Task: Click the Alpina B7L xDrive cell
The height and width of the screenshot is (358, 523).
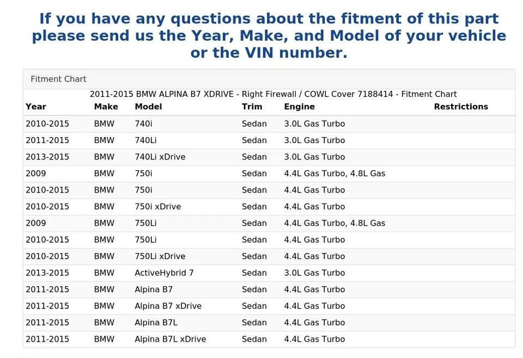Action: [170, 340]
